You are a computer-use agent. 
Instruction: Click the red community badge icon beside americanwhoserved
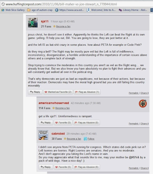143,104
